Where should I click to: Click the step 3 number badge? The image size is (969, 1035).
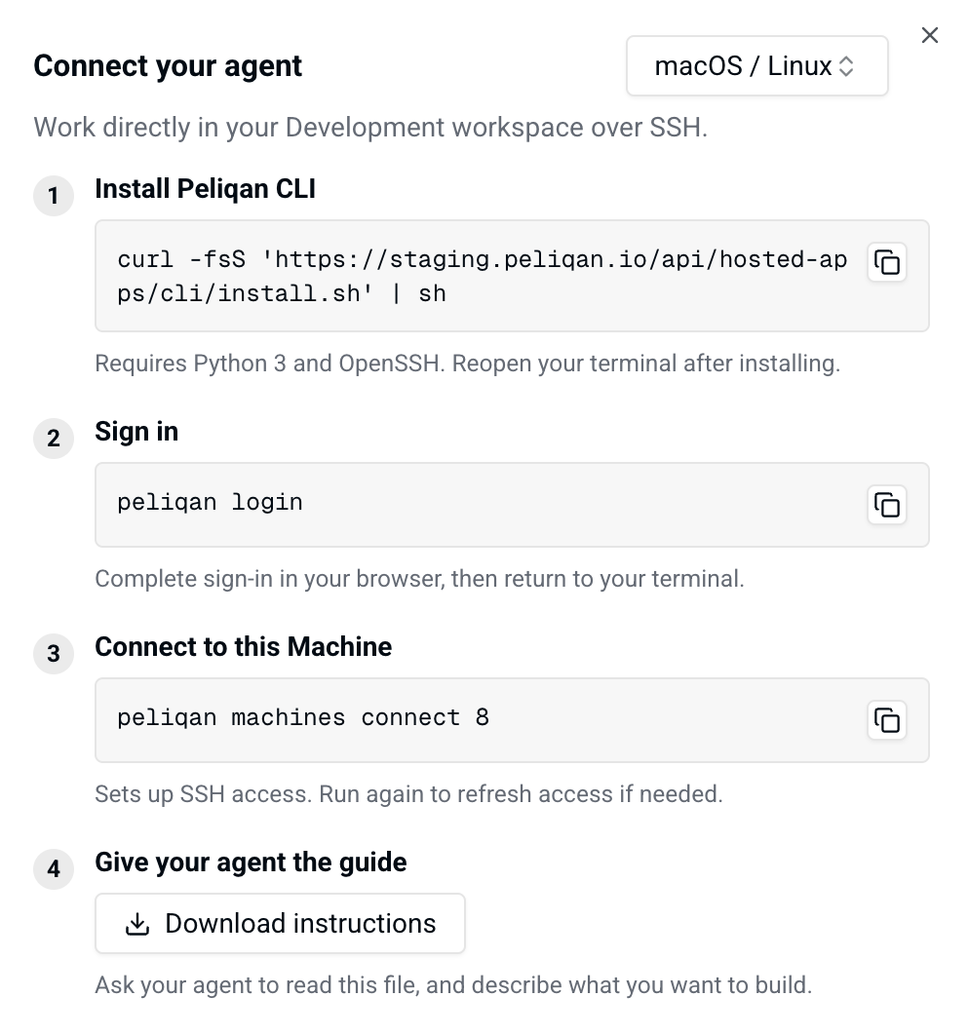pyautogui.click(x=54, y=654)
